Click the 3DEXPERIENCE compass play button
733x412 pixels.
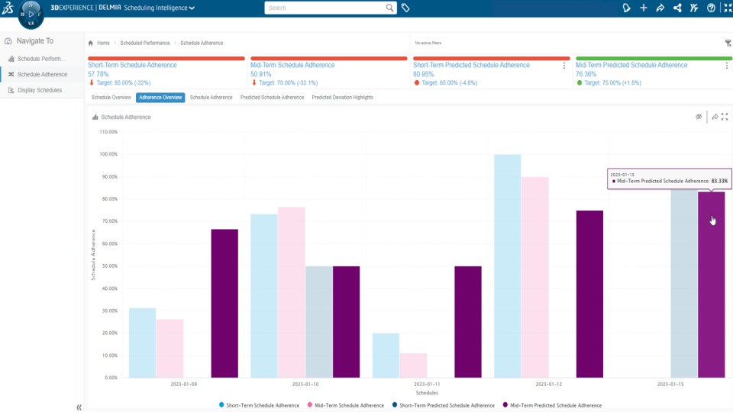pos(31,14)
